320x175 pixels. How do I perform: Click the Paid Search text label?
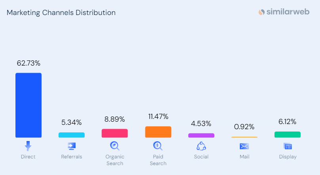(158, 160)
